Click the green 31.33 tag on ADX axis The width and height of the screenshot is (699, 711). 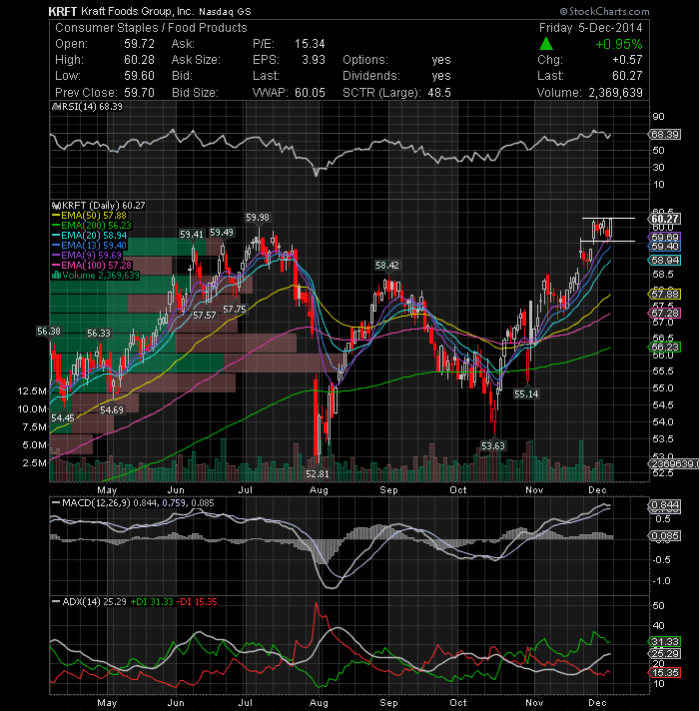(665, 642)
